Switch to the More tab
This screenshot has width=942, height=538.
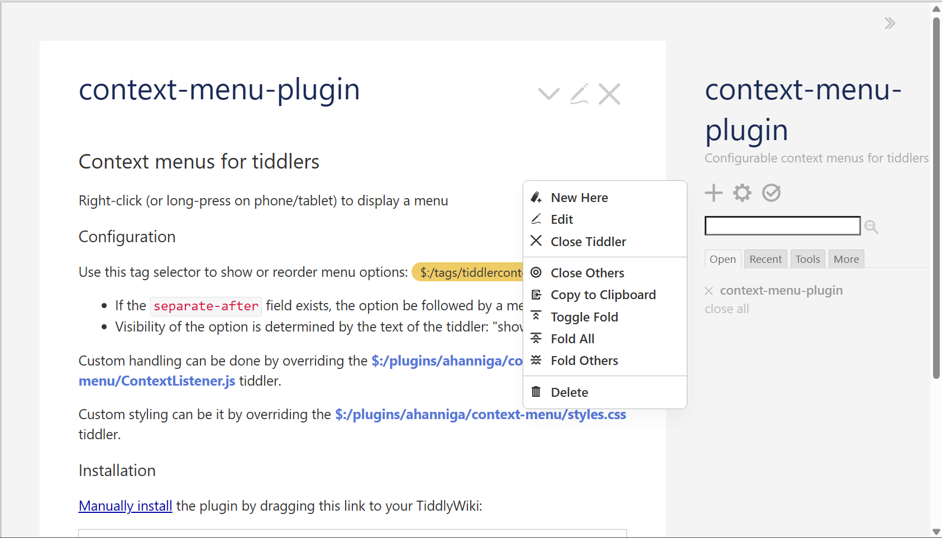click(846, 259)
